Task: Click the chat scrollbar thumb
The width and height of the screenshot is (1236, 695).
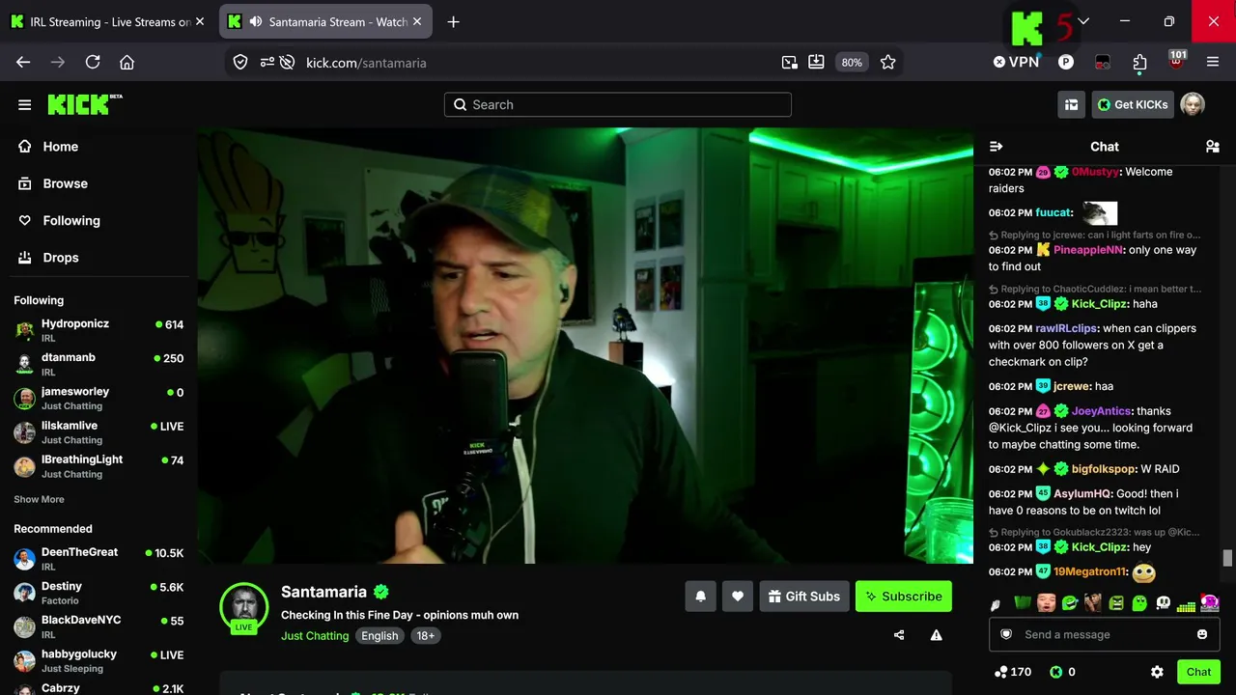Action: (x=1227, y=558)
